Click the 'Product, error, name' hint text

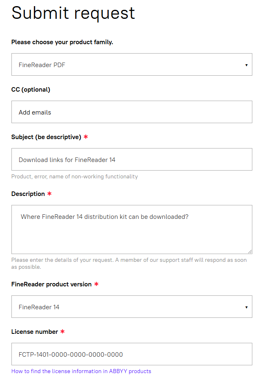point(75,177)
